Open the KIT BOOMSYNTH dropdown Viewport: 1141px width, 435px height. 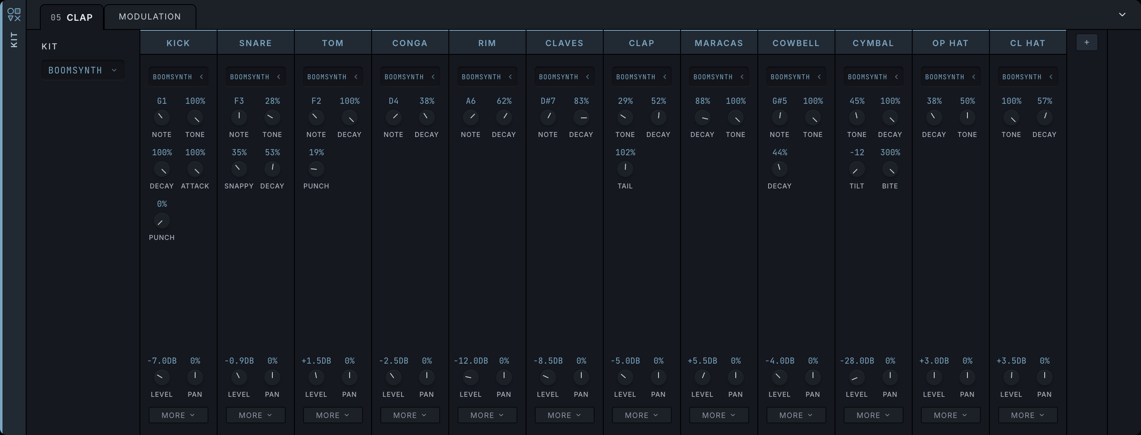click(x=83, y=70)
